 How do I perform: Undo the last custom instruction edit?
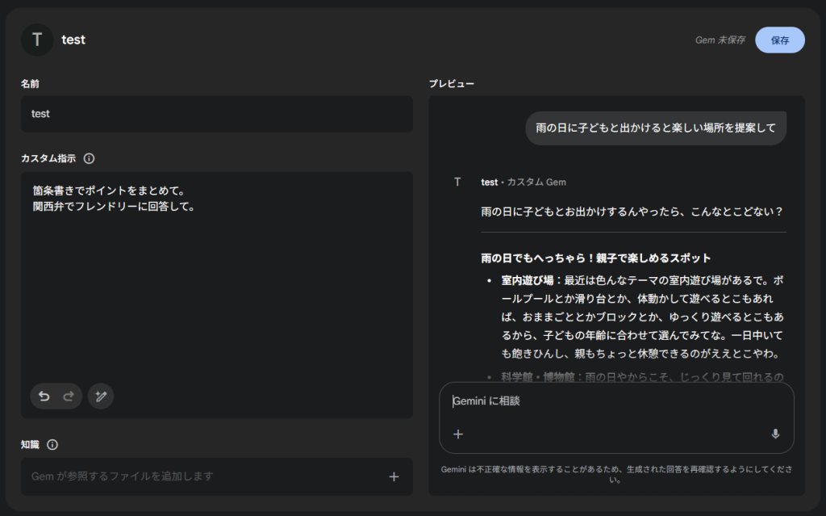44,396
